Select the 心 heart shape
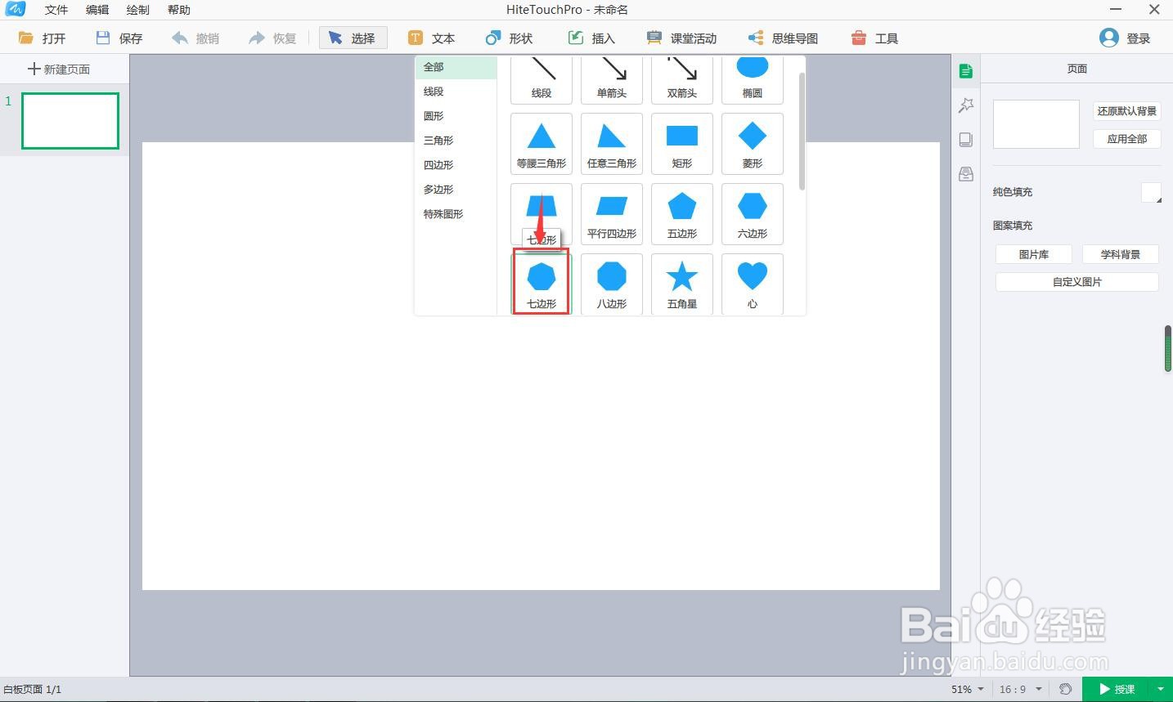This screenshot has height=702, width=1173. click(753, 284)
